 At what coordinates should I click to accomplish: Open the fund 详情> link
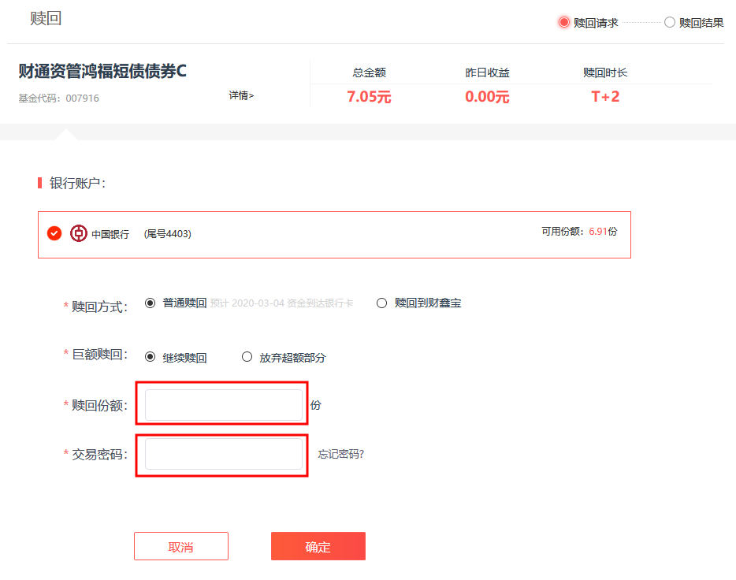241,95
